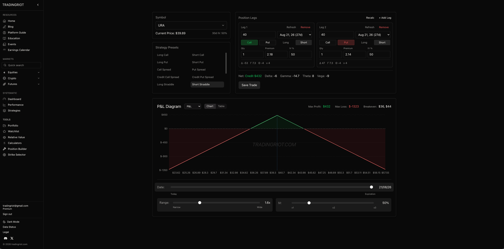504x249 pixels.
Task: Collapse the sidebar with the chevron icon
Action: click(38, 5)
